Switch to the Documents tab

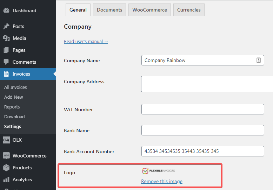tap(109, 10)
